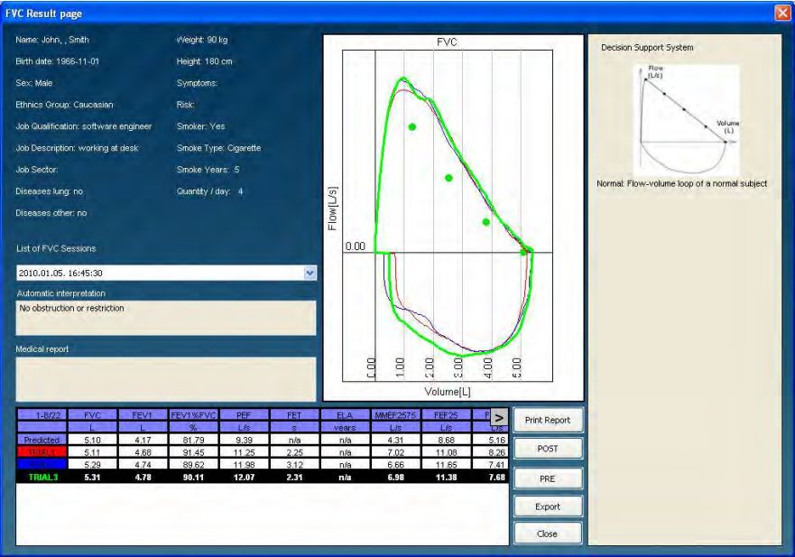This screenshot has width=795, height=557.
Task: Open the FVC Sessions dropdown arrow
Action: coord(311,272)
